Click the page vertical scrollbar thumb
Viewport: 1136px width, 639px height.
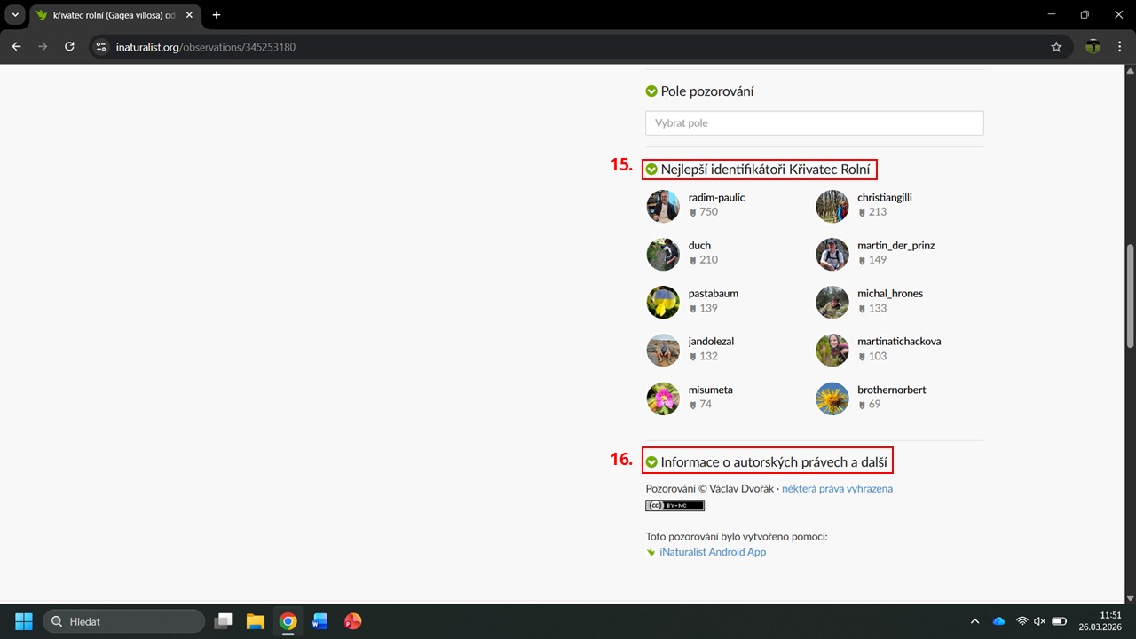tap(1130, 297)
